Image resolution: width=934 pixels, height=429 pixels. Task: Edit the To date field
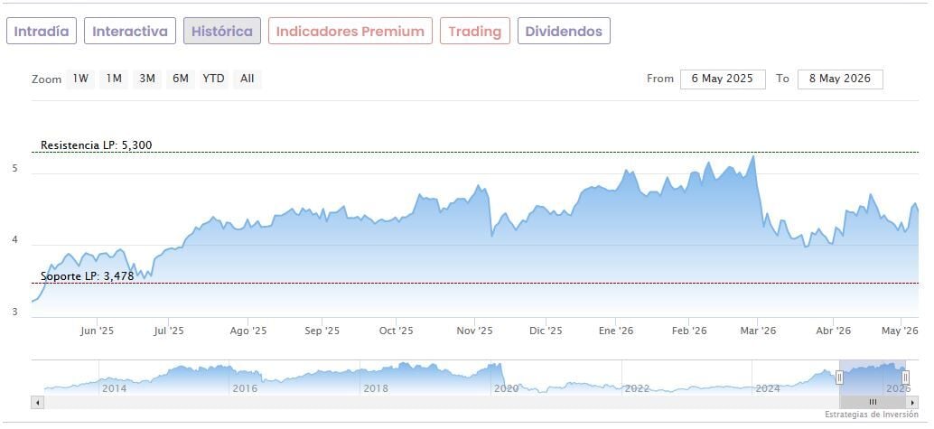840,79
